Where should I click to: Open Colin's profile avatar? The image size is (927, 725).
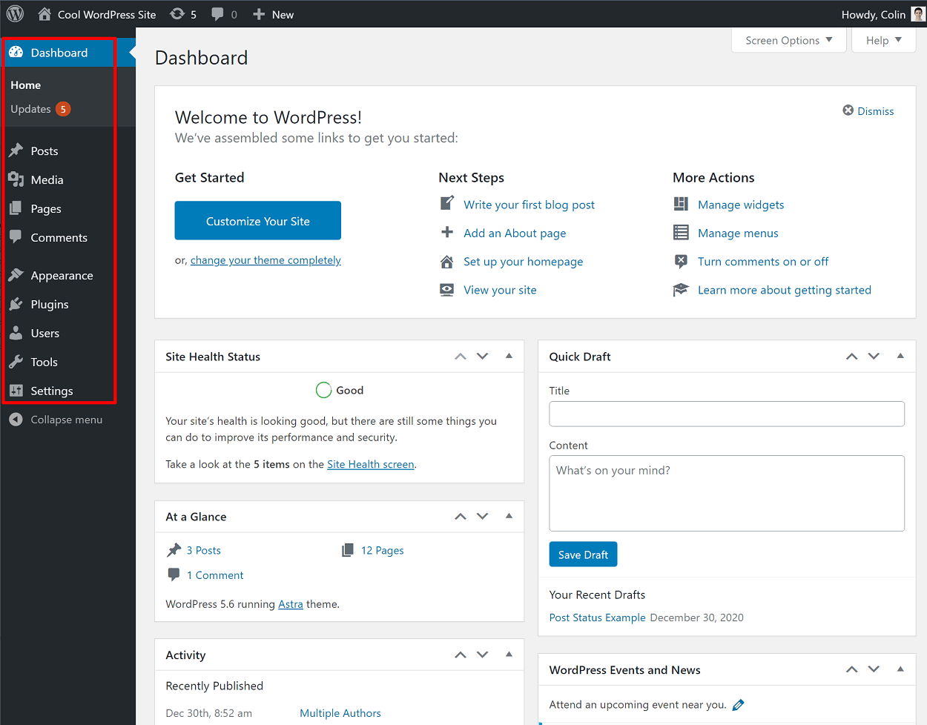pyautogui.click(x=918, y=14)
